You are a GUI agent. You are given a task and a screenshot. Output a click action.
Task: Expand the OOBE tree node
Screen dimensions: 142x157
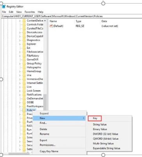20,102
